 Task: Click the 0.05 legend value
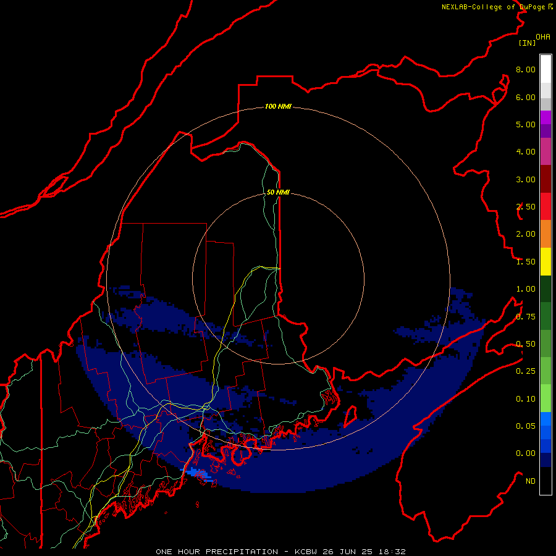pos(526,426)
